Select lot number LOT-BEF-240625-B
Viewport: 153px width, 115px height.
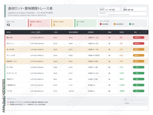tap(37, 67)
